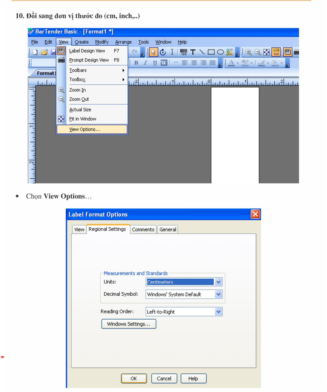Viewport: 327px width, 392px height.
Task: Click the Underline formatting icon
Action: point(155,63)
